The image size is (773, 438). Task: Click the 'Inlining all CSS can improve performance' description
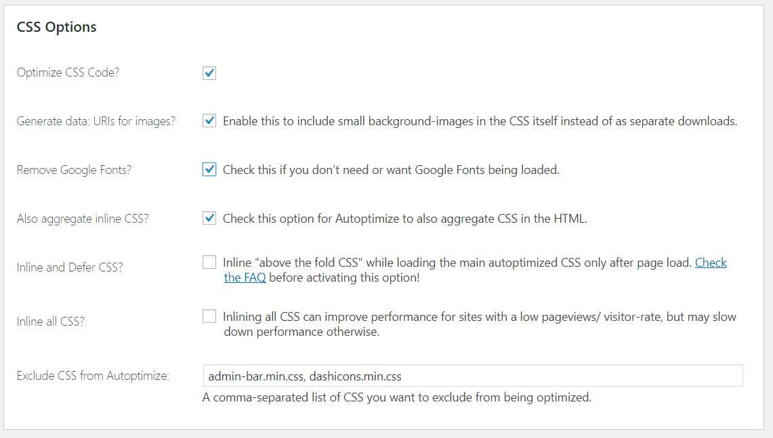pos(479,324)
